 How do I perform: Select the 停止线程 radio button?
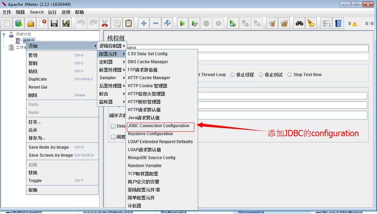pyautogui.click(x=232, y=75)
